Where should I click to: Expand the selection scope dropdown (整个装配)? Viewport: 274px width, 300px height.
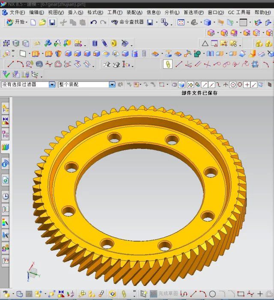[112, 85]
